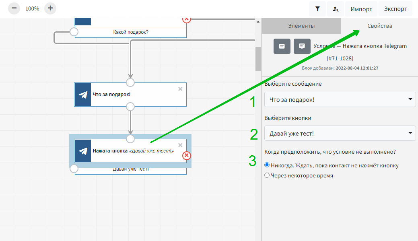Click the zoom out minus button
Viewport: 418px width, 241px height.
(14, 8)
